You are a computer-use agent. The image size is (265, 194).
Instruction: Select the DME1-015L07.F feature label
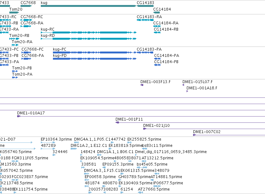click(x=197, y=82)
